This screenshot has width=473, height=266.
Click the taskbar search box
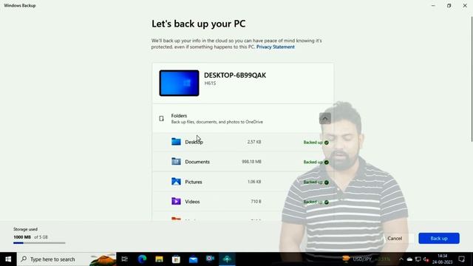click(x=67, y=259)
